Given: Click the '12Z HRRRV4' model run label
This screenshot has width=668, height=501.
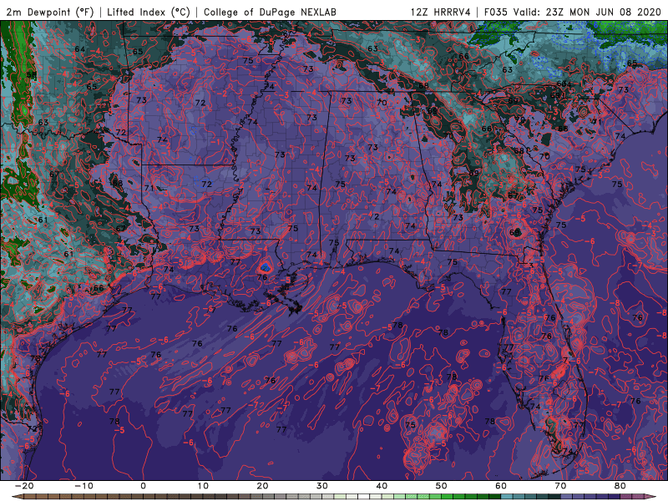Looking at the screenshot, I should pos(441,12).
